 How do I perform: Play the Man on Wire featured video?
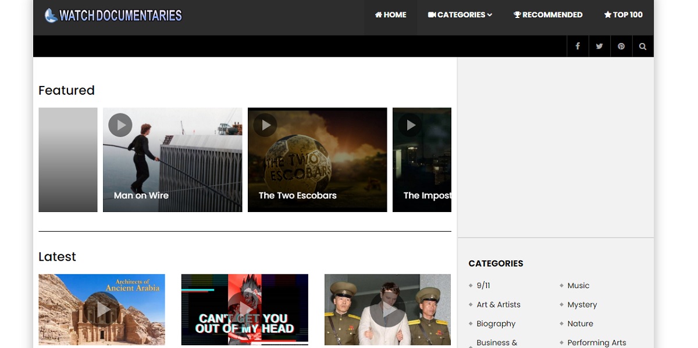tap(120, 125)
